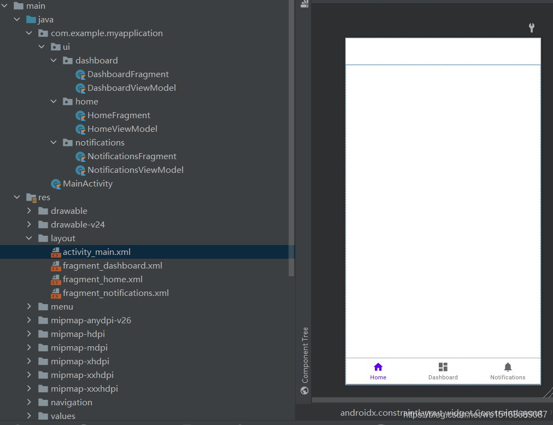
Task: Select fragment_home.xml in the layout folder
Action: (103, 279)
